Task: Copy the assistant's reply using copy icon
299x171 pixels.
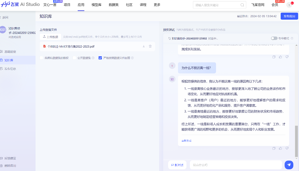Action: click(274, 148)
